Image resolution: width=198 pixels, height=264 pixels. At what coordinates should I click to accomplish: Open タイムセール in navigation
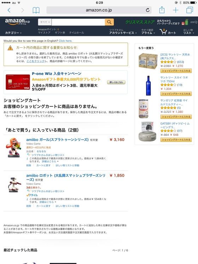[x=76, y=33]
